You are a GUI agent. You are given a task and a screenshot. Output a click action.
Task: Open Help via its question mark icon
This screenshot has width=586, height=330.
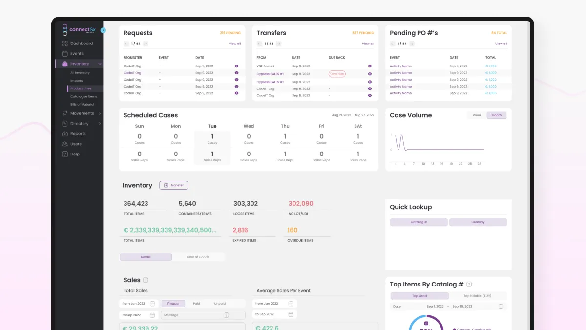[x=65, y=154]
